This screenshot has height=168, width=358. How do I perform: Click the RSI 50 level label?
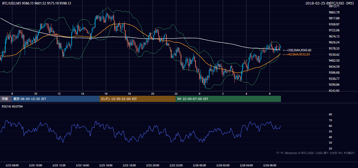[330, 131]
